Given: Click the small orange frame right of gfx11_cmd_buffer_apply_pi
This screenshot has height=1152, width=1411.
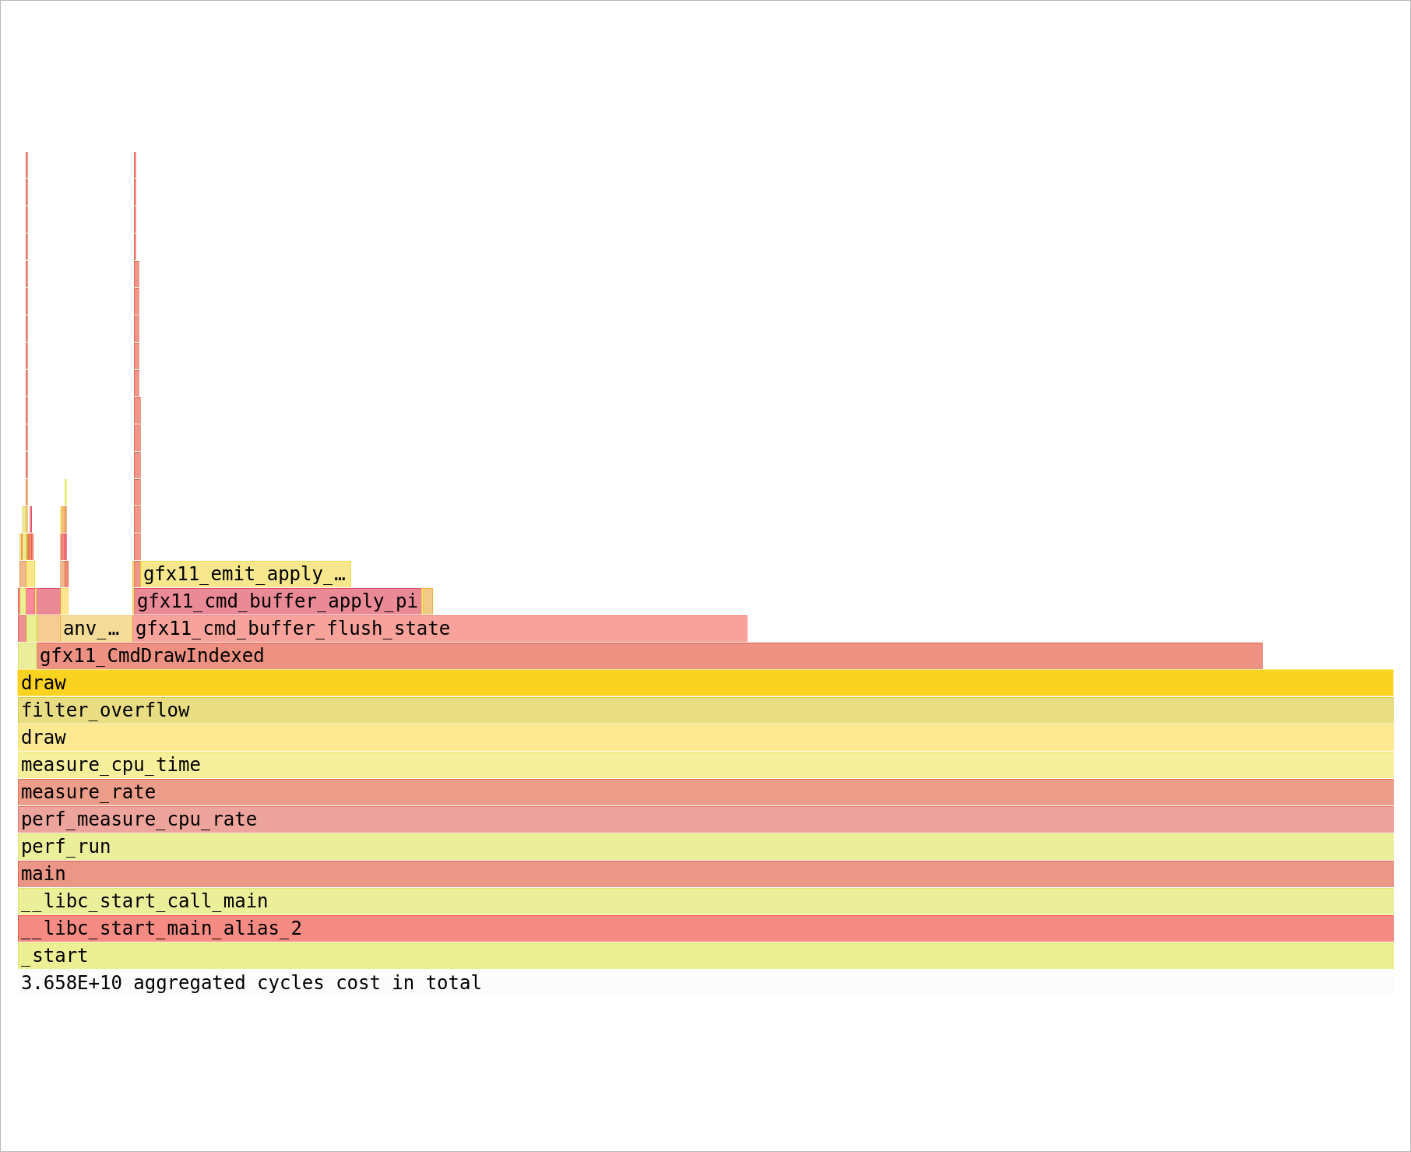Looking at the screenshot, I should pos(428,601).
